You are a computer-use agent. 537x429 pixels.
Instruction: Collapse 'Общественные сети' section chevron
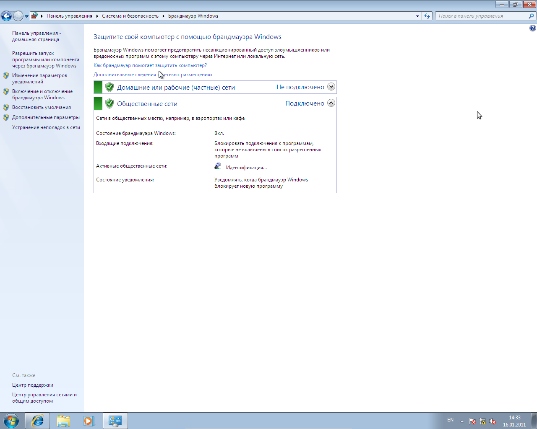pos(331,103)
